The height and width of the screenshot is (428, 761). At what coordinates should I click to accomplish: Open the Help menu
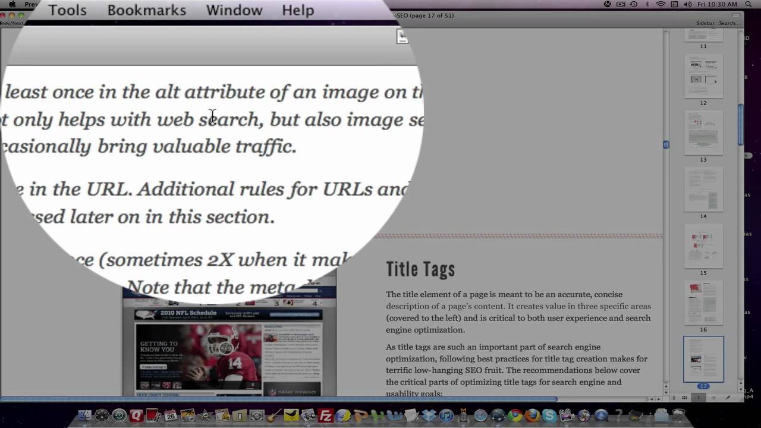(x=298, y=10)
